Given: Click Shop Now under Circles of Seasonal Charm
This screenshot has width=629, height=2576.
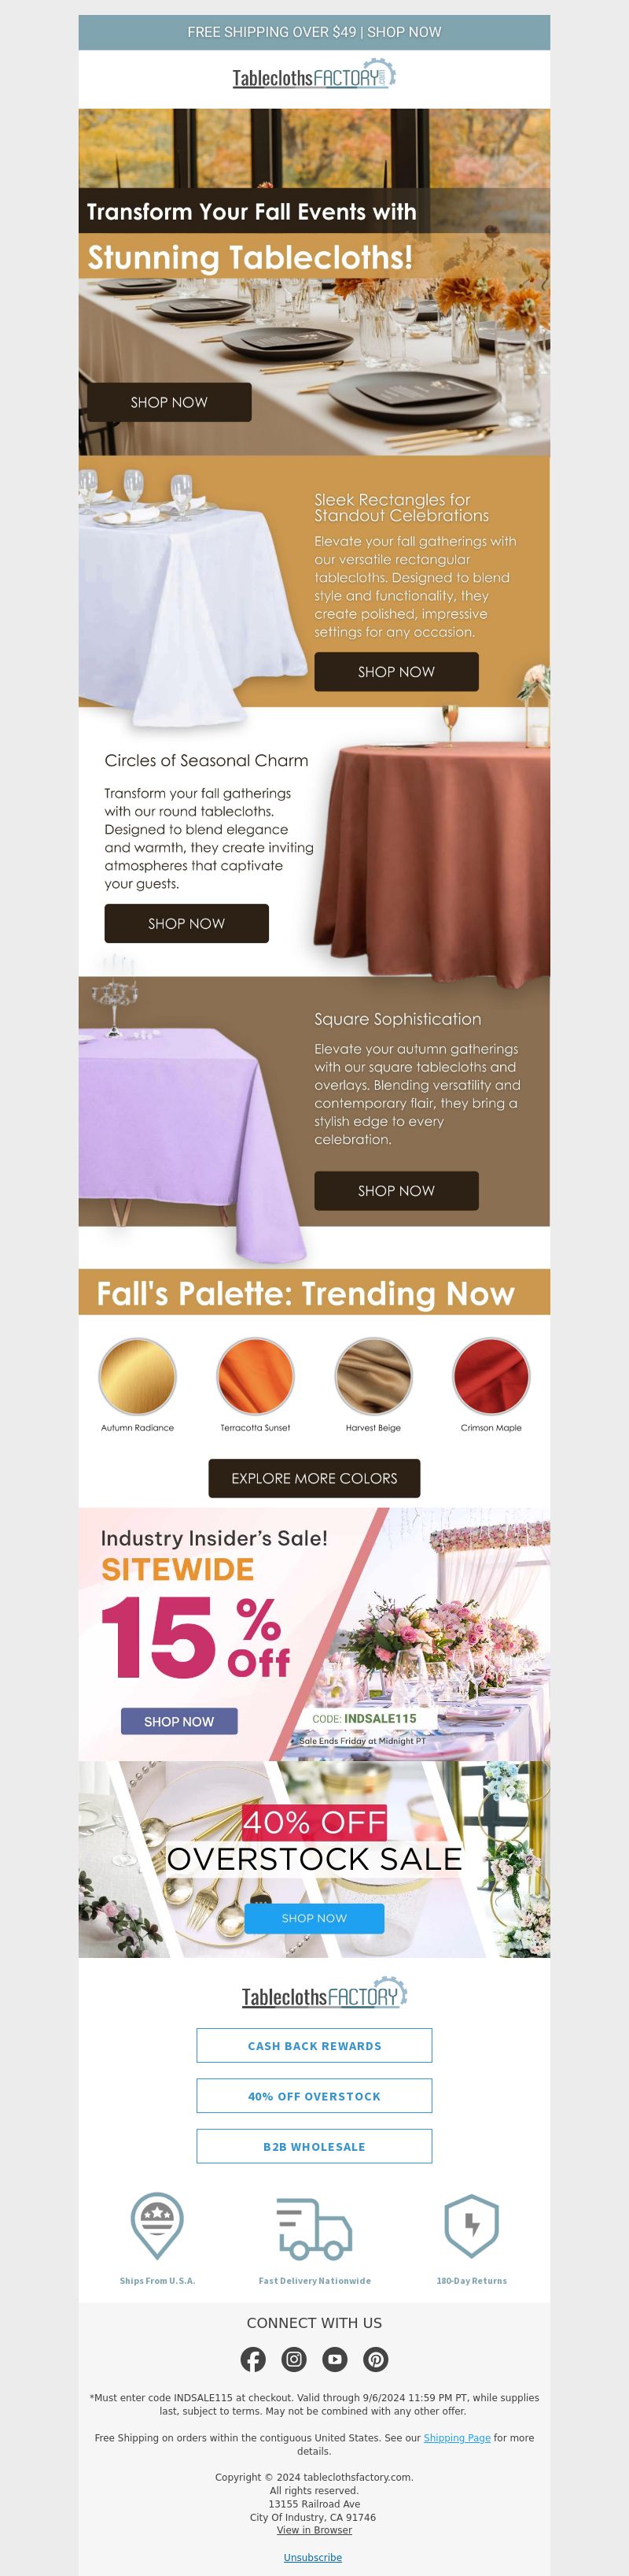Looking at the screenshot, I should 186,923.
